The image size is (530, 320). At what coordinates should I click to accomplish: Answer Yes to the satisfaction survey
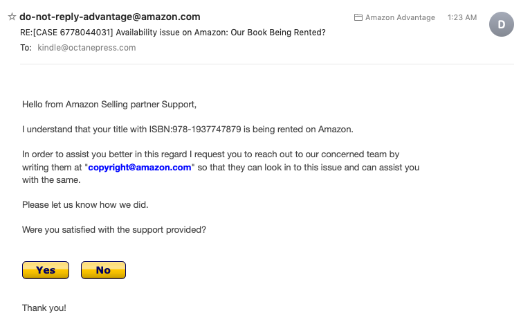point(46,270)
